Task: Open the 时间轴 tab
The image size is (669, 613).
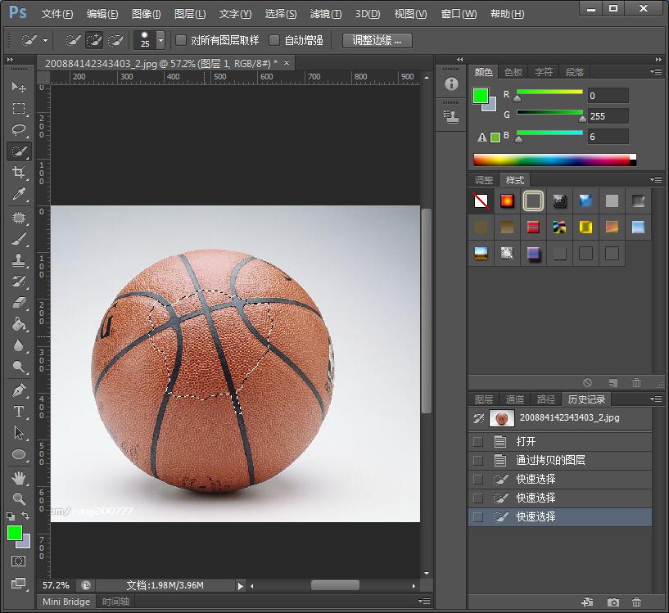Action: [115, 602]
